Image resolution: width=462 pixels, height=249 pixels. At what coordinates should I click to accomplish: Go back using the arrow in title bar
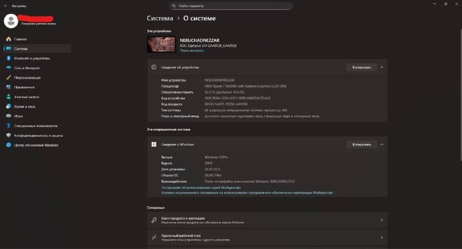(6, 6)
